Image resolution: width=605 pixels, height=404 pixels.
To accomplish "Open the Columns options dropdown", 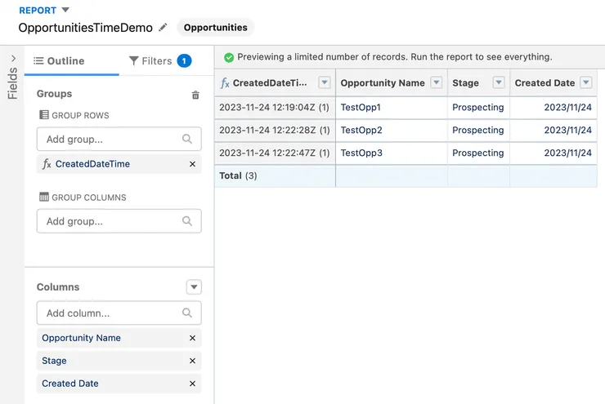I will pos(193,287).
